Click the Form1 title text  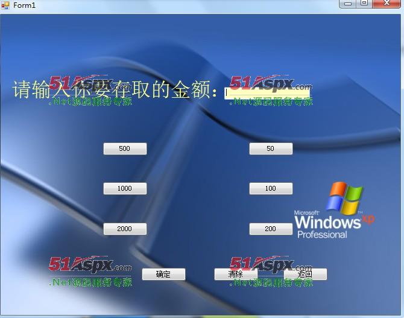coord(24,5)
